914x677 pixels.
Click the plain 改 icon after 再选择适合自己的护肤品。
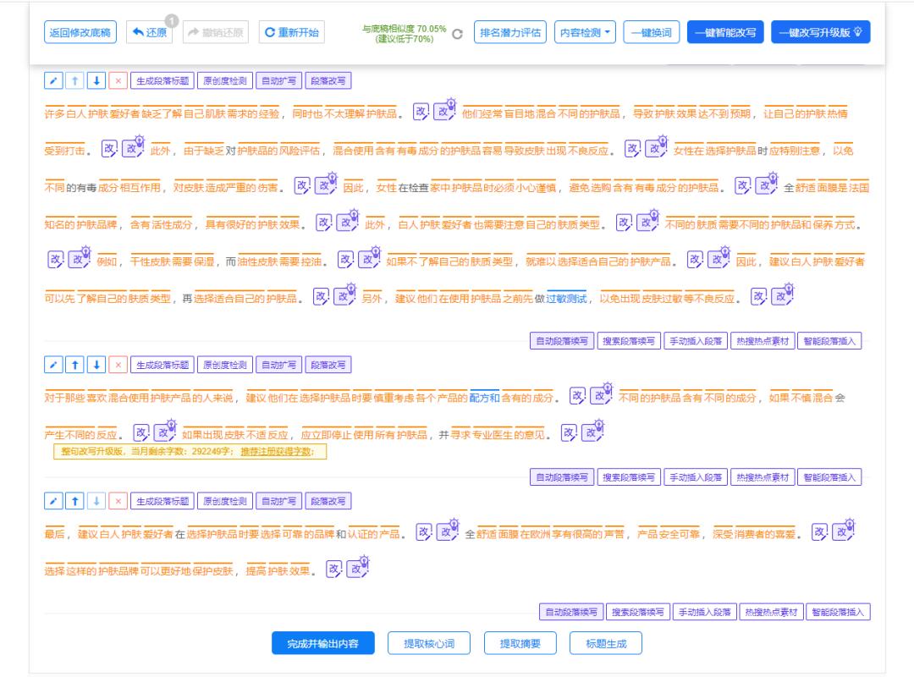322,296
